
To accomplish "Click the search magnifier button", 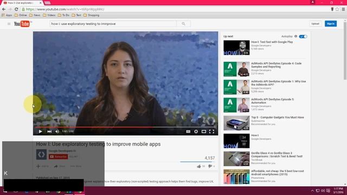I will pos(183,24).
